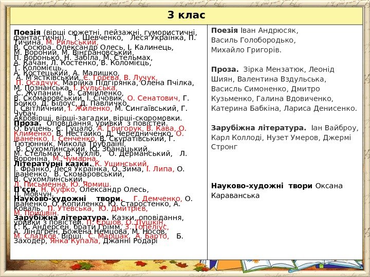This screenshot has width=370, height=277.
Task: Select the name "Караванська" in right column
Action: (x=235, y=195)
